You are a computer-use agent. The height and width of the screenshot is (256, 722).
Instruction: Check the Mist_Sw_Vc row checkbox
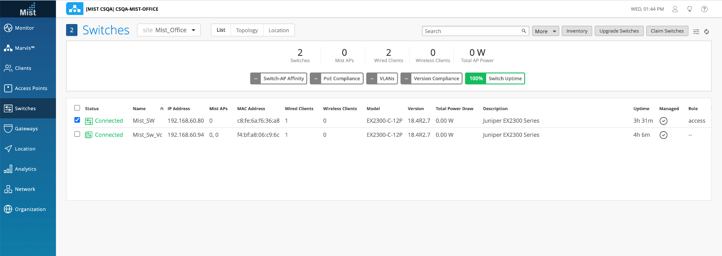pos(77,134)
